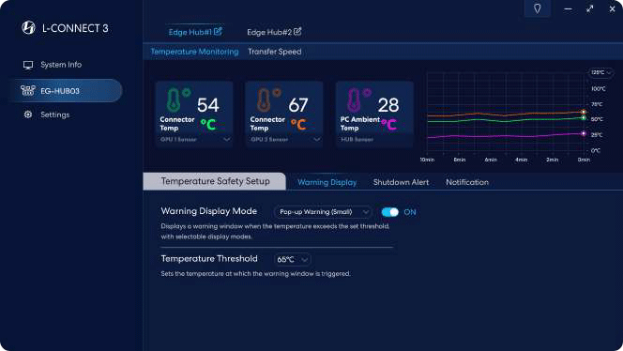This screenshot has height=351, width=623.
Task: Switch to the Edge Hub#1 tab
Action: click(x=190, y=32)
